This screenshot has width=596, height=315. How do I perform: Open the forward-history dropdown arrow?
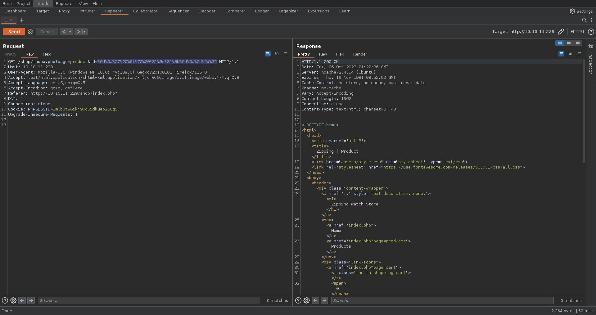tap(85, 32)
